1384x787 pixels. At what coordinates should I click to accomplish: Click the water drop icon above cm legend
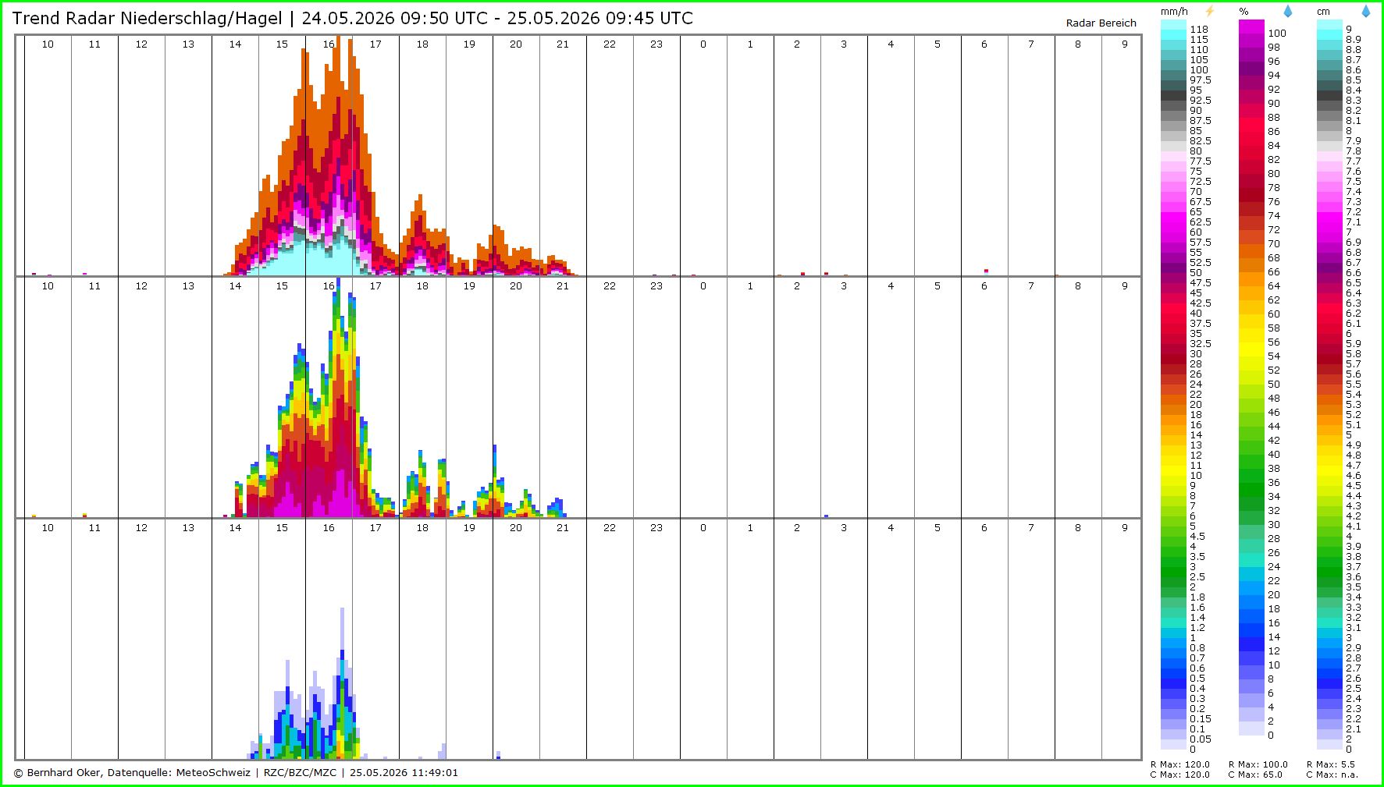[x=1366, y=11]
